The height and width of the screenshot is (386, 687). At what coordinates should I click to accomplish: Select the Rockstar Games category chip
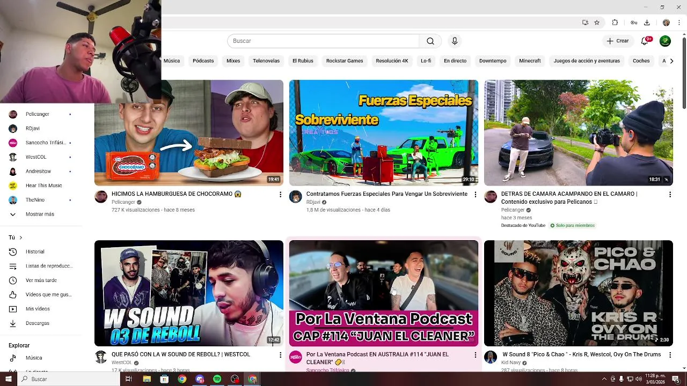point(345,61)
